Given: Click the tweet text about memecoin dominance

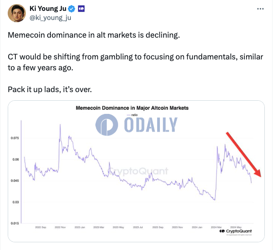Looking at the screenshot, I should (x=94, y=35).
